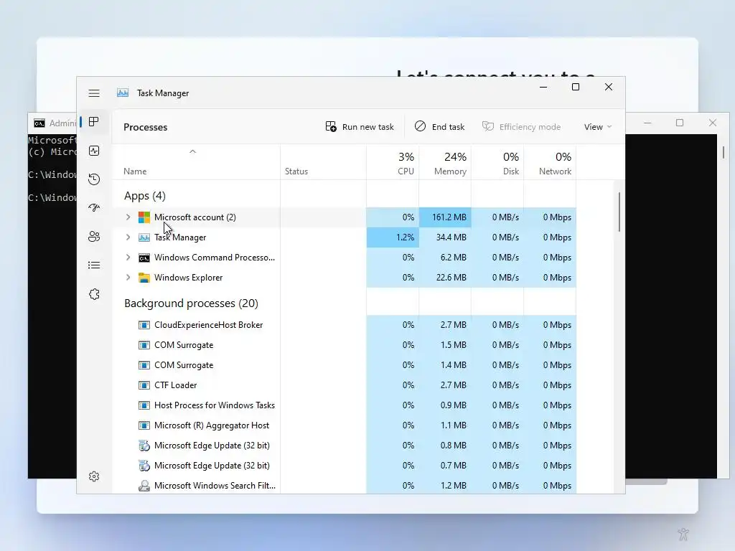735x551 pixels.
Task: Open the Details list sidebar icon
Action: click(94, 265)
